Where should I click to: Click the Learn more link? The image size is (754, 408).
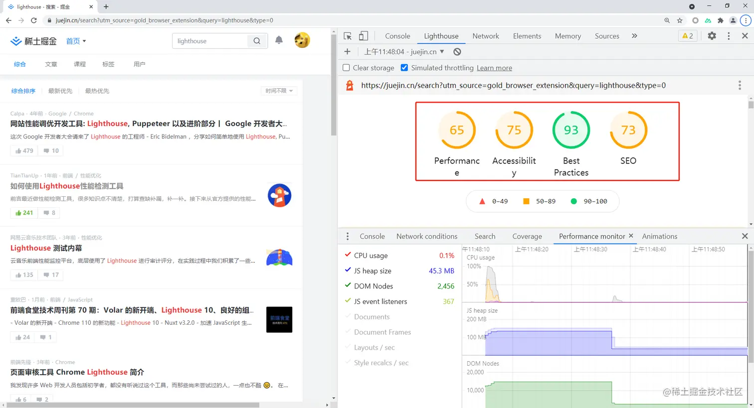click(x=494, y=68)
